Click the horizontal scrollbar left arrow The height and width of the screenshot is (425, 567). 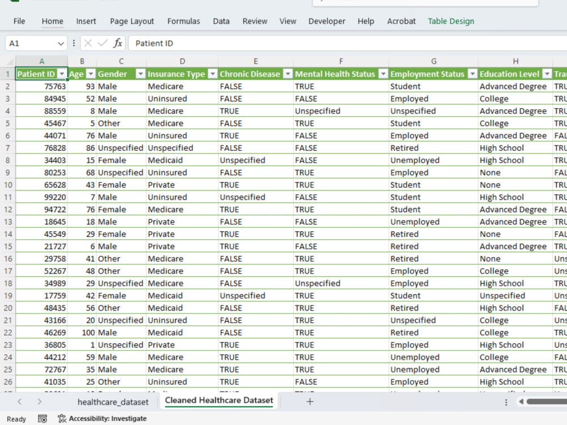coord(521,402)
